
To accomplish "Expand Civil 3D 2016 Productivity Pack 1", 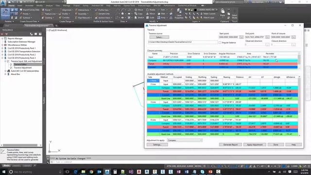I will click(x=2, y=48).
